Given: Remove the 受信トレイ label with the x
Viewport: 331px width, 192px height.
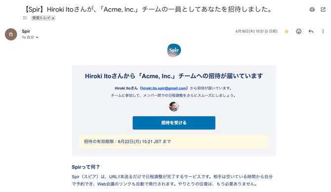Looking at the screenshot, I should pos(53,18).
